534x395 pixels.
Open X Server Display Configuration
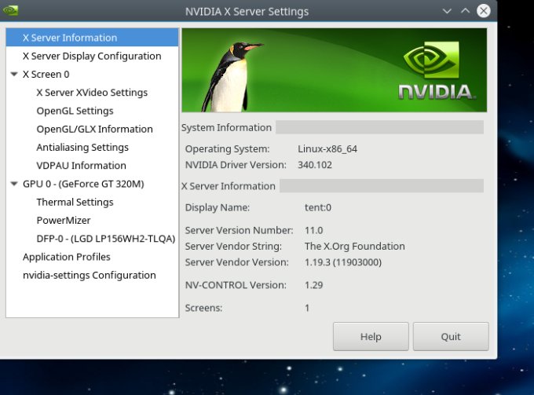pos(92,56)
